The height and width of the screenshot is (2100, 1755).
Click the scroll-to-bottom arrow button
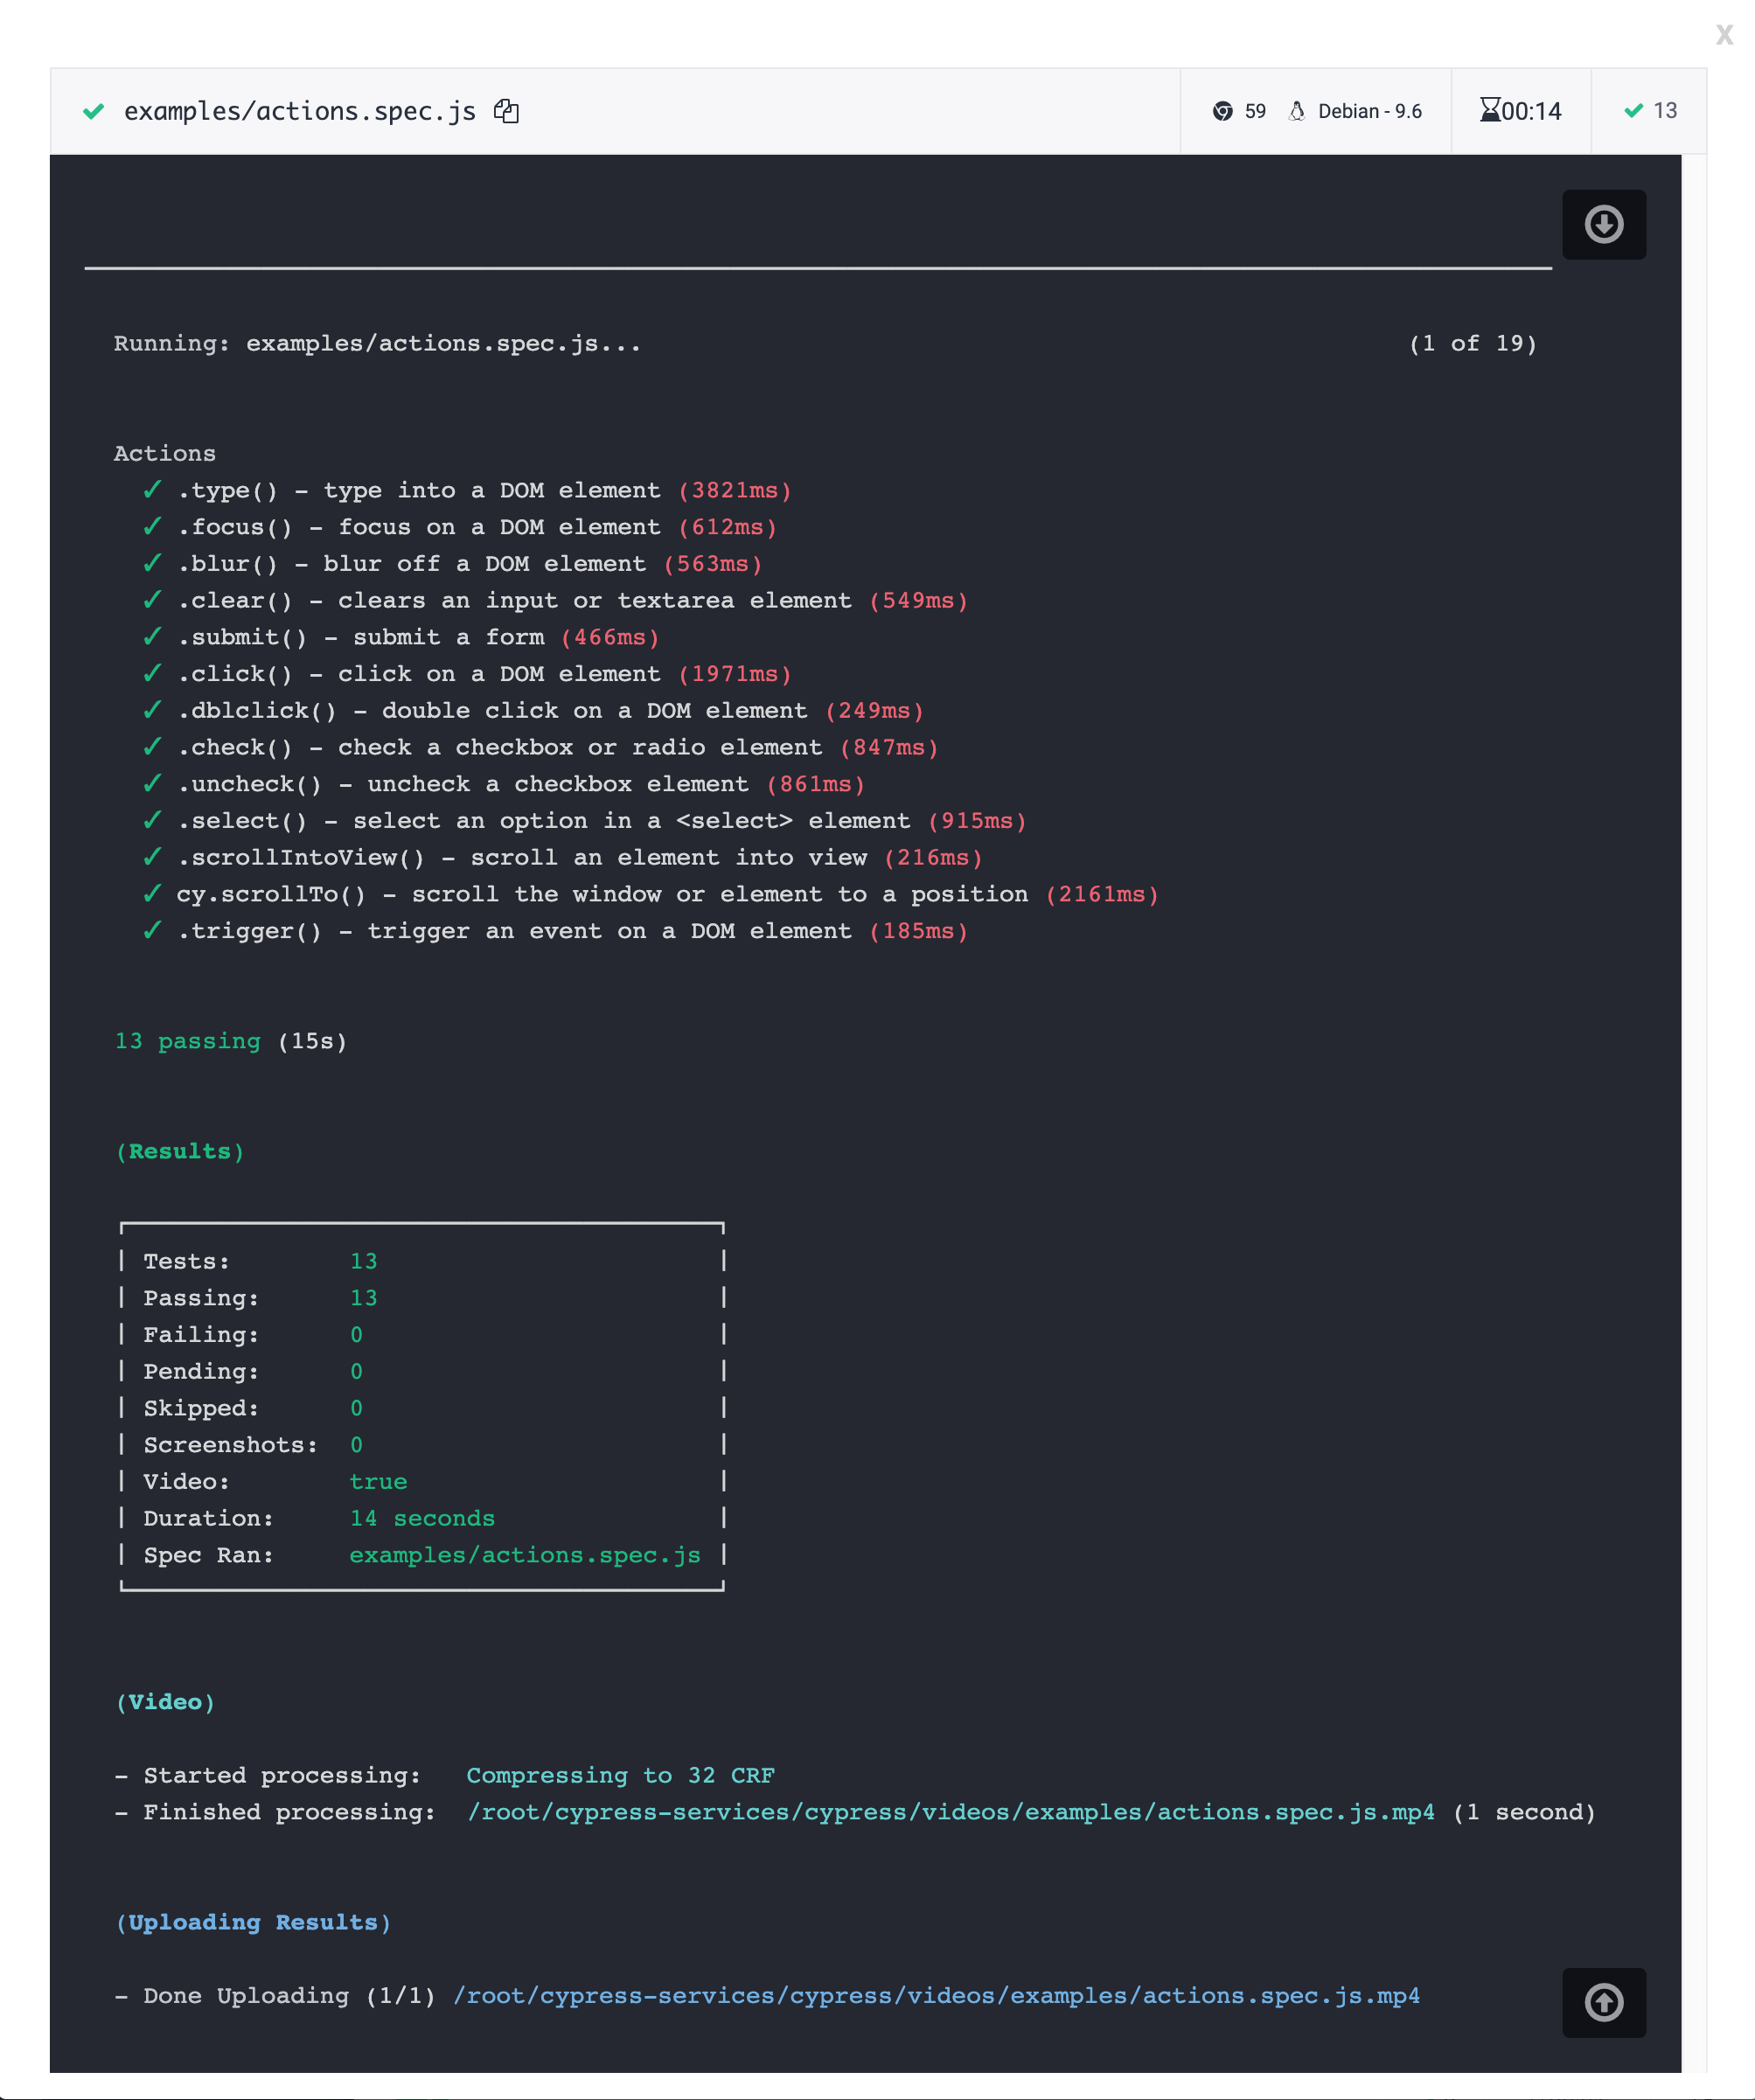tap(1604, 224)
